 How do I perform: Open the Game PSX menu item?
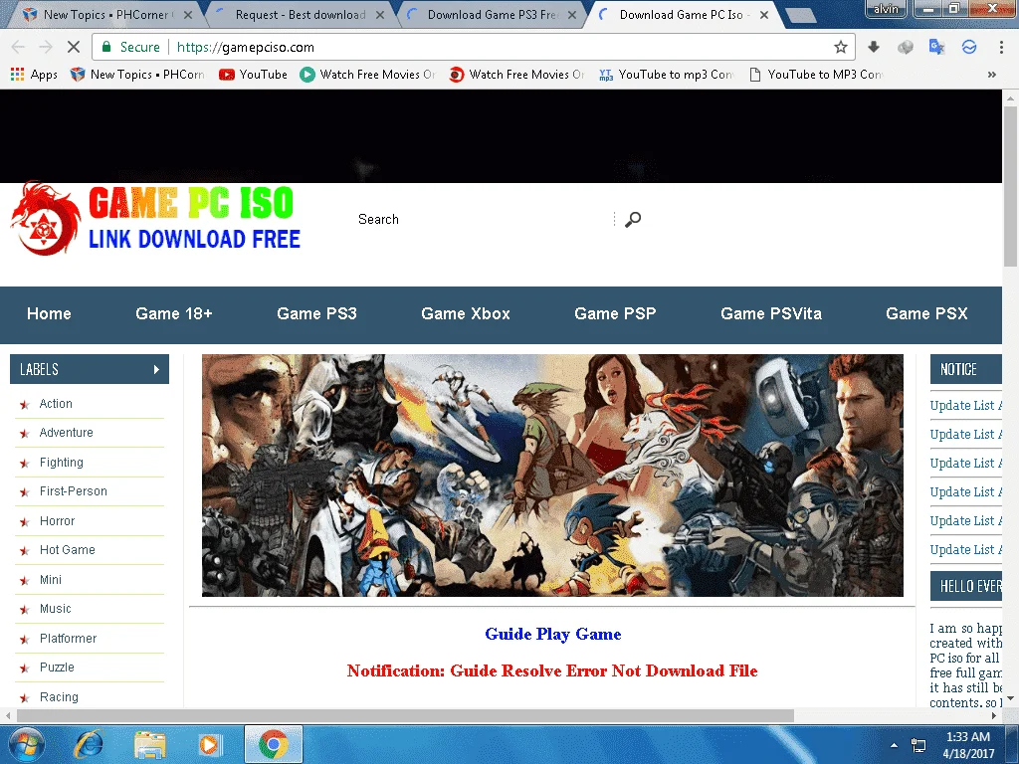[x=926, y=313]
